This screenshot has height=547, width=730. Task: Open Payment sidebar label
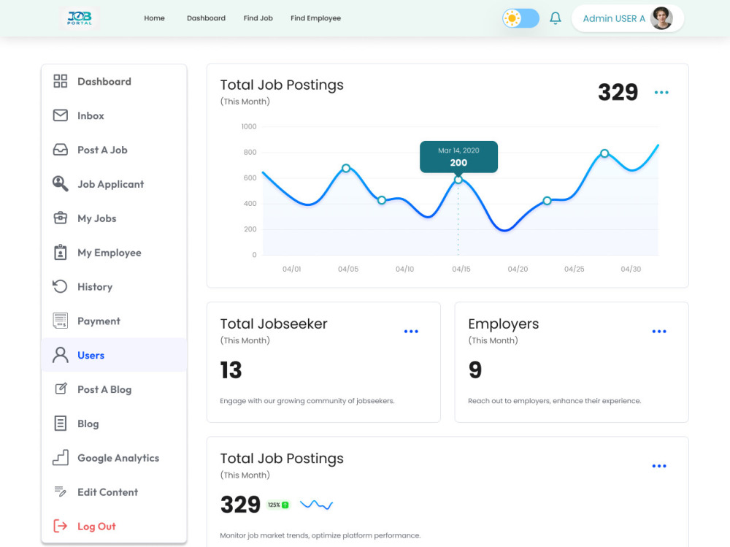click(x=99, y=321)
